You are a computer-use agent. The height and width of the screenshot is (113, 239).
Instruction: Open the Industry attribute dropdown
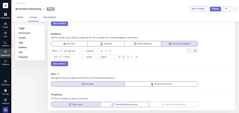[71, 57]
